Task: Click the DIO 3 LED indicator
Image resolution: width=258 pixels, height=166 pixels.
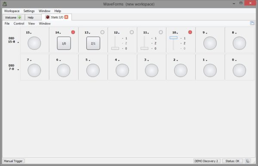Action: click(151, 71)
